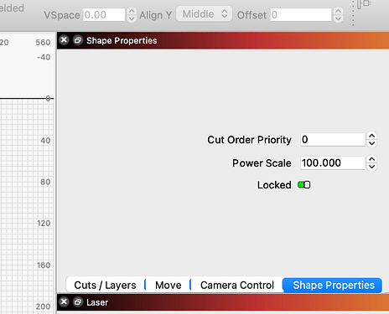Viewport: 389px width, 314px height.
Task: Decrease Power Scale with down arrow
Action: point(371,167)
